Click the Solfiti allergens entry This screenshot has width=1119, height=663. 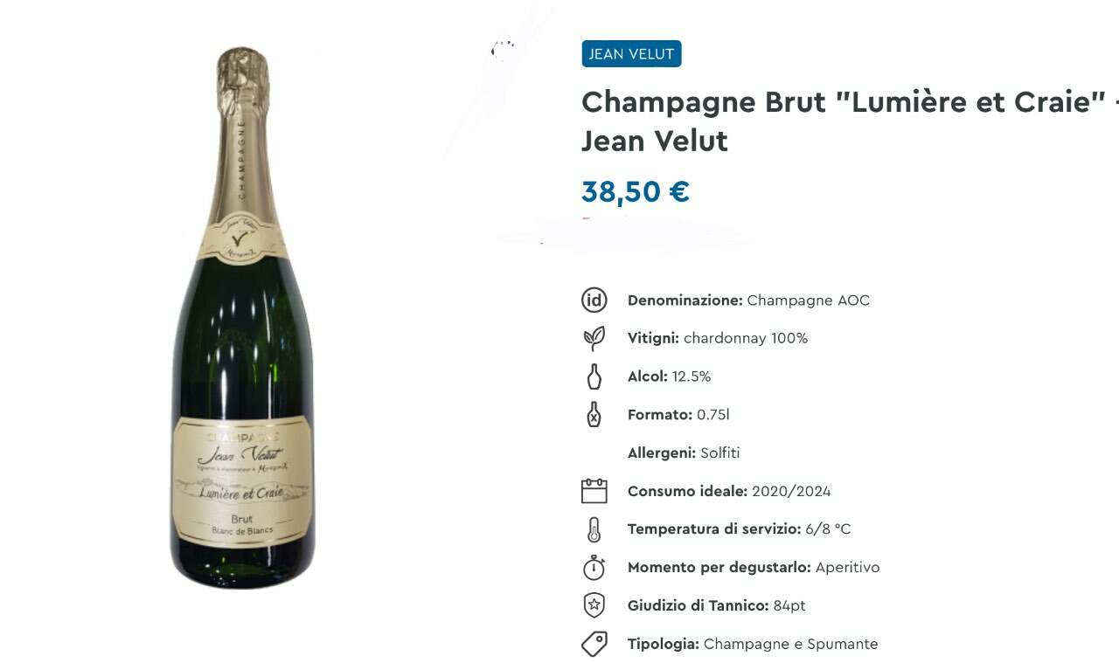720,452
